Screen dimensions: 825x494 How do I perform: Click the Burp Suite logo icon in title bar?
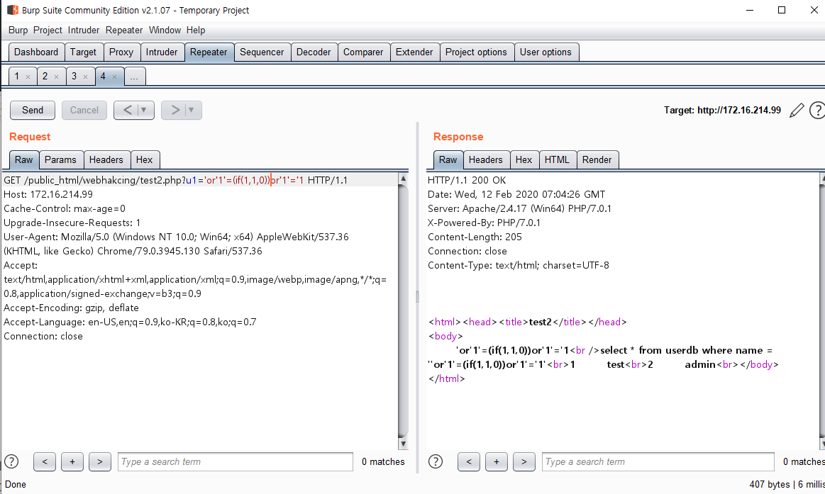13,10
